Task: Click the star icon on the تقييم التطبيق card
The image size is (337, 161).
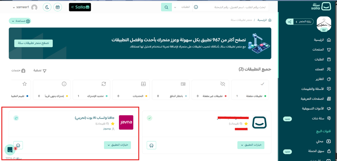Action: point(25,84)
